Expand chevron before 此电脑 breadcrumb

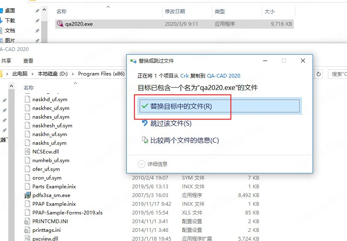[x=7, y=74]
